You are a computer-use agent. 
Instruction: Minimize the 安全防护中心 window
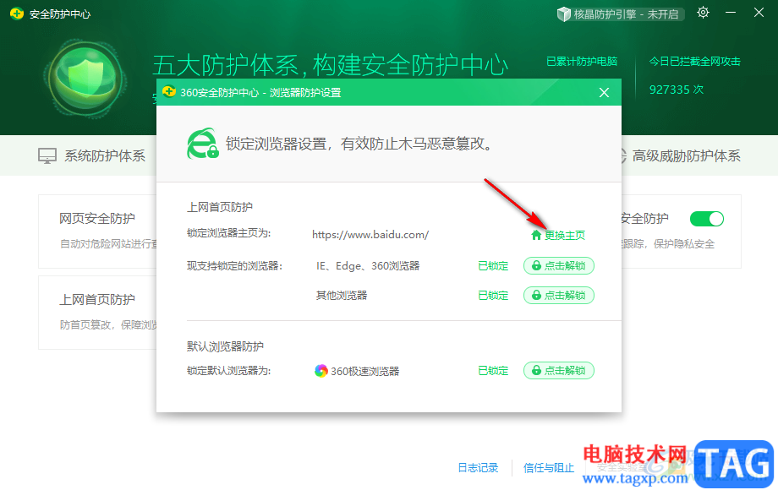tap(731, 13)
